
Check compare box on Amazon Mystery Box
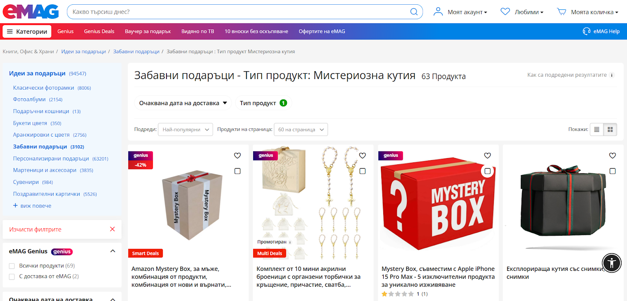point(237,171)
